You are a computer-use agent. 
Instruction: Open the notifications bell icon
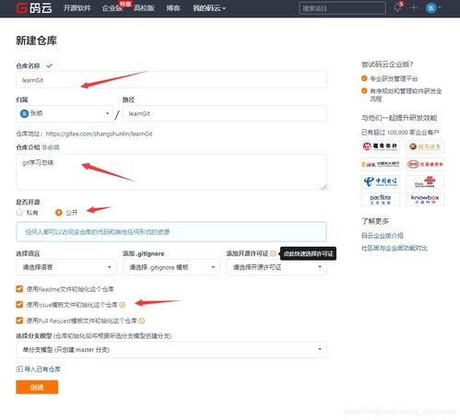point(398,7)
